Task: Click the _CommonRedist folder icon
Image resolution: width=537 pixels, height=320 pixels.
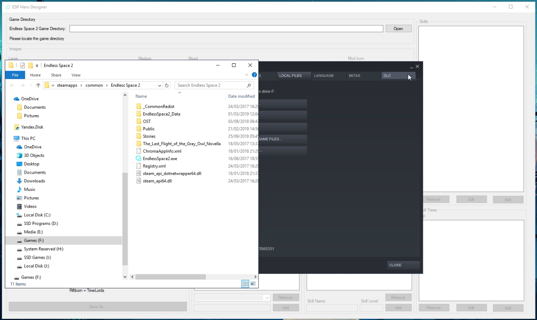Action: (x=139, y=107)
